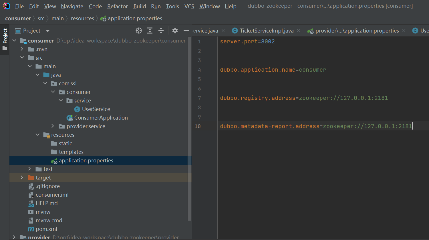
Task: Open the Project view dropdown arrow
Action: [48, 31]
